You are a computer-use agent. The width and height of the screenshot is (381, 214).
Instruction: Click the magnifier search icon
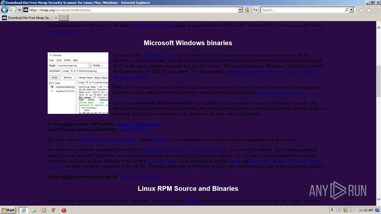pyautogui.click(x=346, y=10)
